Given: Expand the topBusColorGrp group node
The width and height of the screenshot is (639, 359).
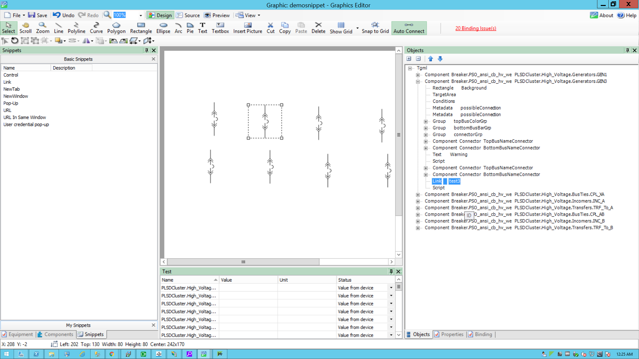Looking at the screenshot, I should [426, 121].
